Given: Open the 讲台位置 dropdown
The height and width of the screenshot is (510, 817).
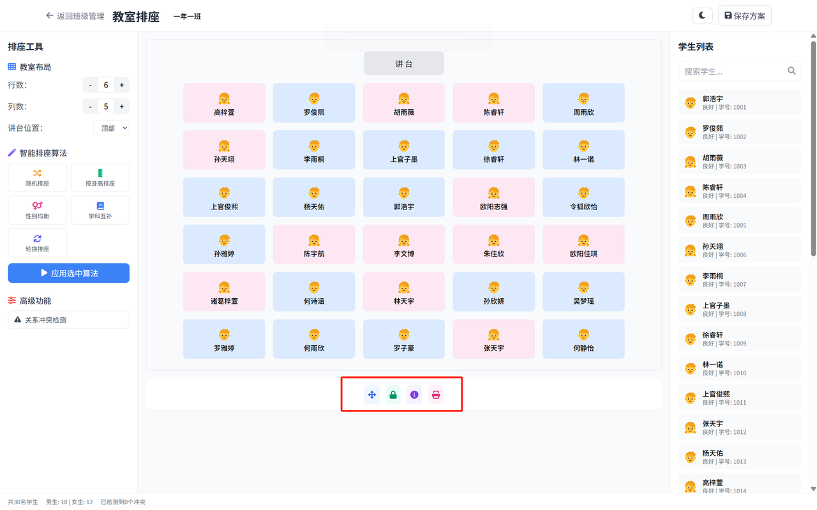Looking at the screenshot, I should pyautogui.click(x=111, y=128).
